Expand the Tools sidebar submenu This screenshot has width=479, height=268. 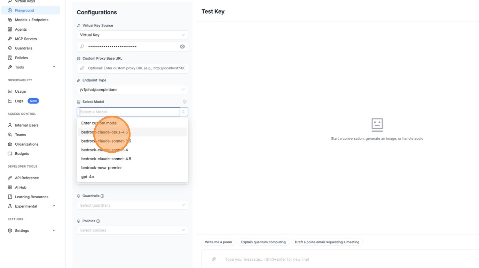click(x=54, y=67)
